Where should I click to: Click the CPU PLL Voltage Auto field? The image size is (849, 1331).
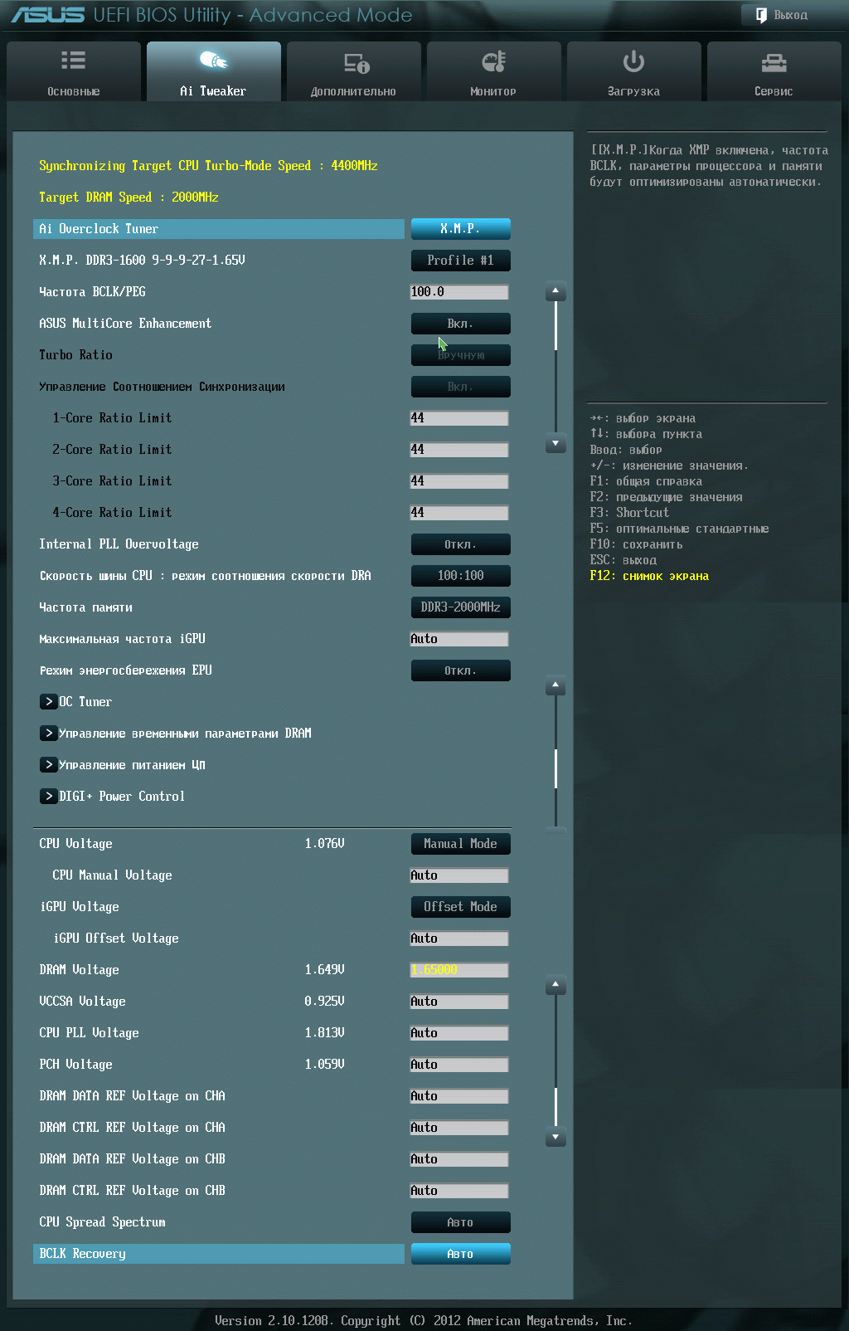459,1033
